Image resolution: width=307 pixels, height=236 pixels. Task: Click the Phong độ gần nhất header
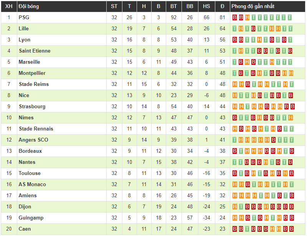(253, 6)
